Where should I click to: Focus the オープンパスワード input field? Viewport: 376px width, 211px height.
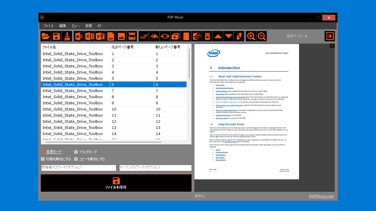(155, 168)
